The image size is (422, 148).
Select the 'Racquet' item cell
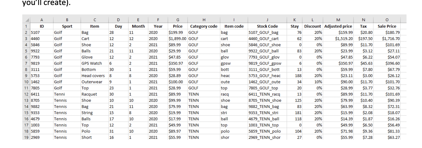coord(95,94)
